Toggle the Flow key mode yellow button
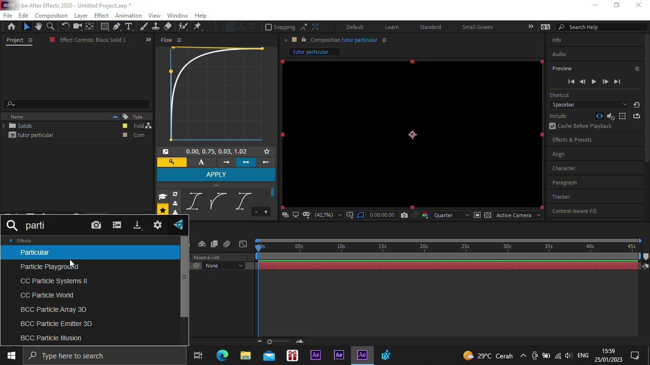This screenshot has width=650, height=365. (172, 162)
